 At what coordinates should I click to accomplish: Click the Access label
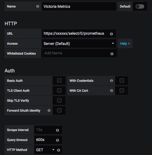12,44
